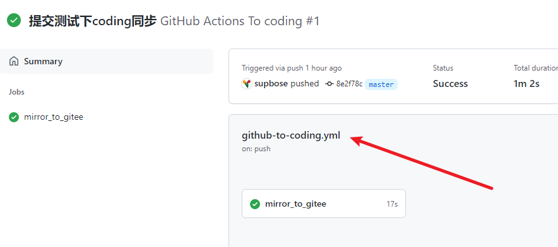Open the Summary tab in the sidebar
Image resolution: width=558 pixels, height=247 pixels.
[x=107, y=61]
